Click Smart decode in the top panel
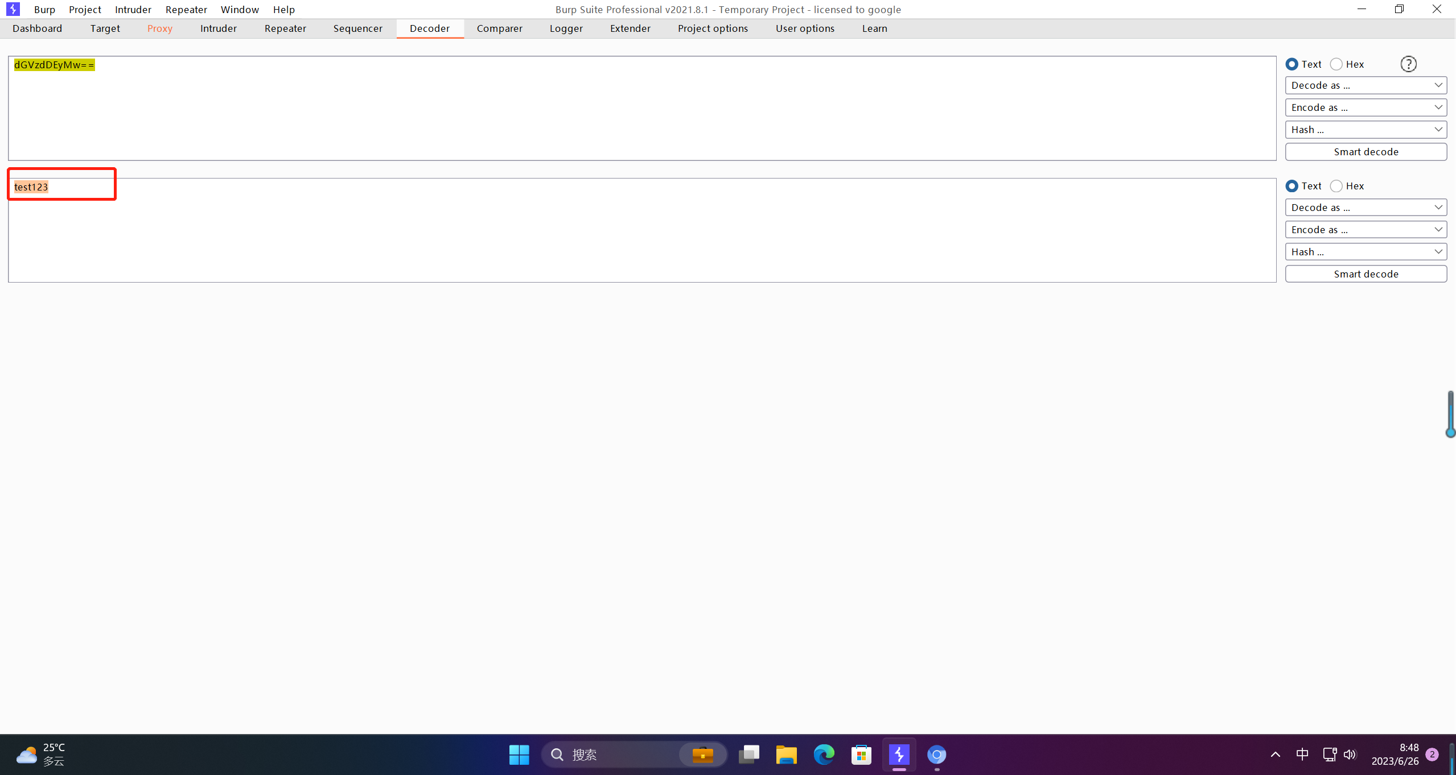The width and height of the screenshot is (1456, 775). coord(1365,152)
